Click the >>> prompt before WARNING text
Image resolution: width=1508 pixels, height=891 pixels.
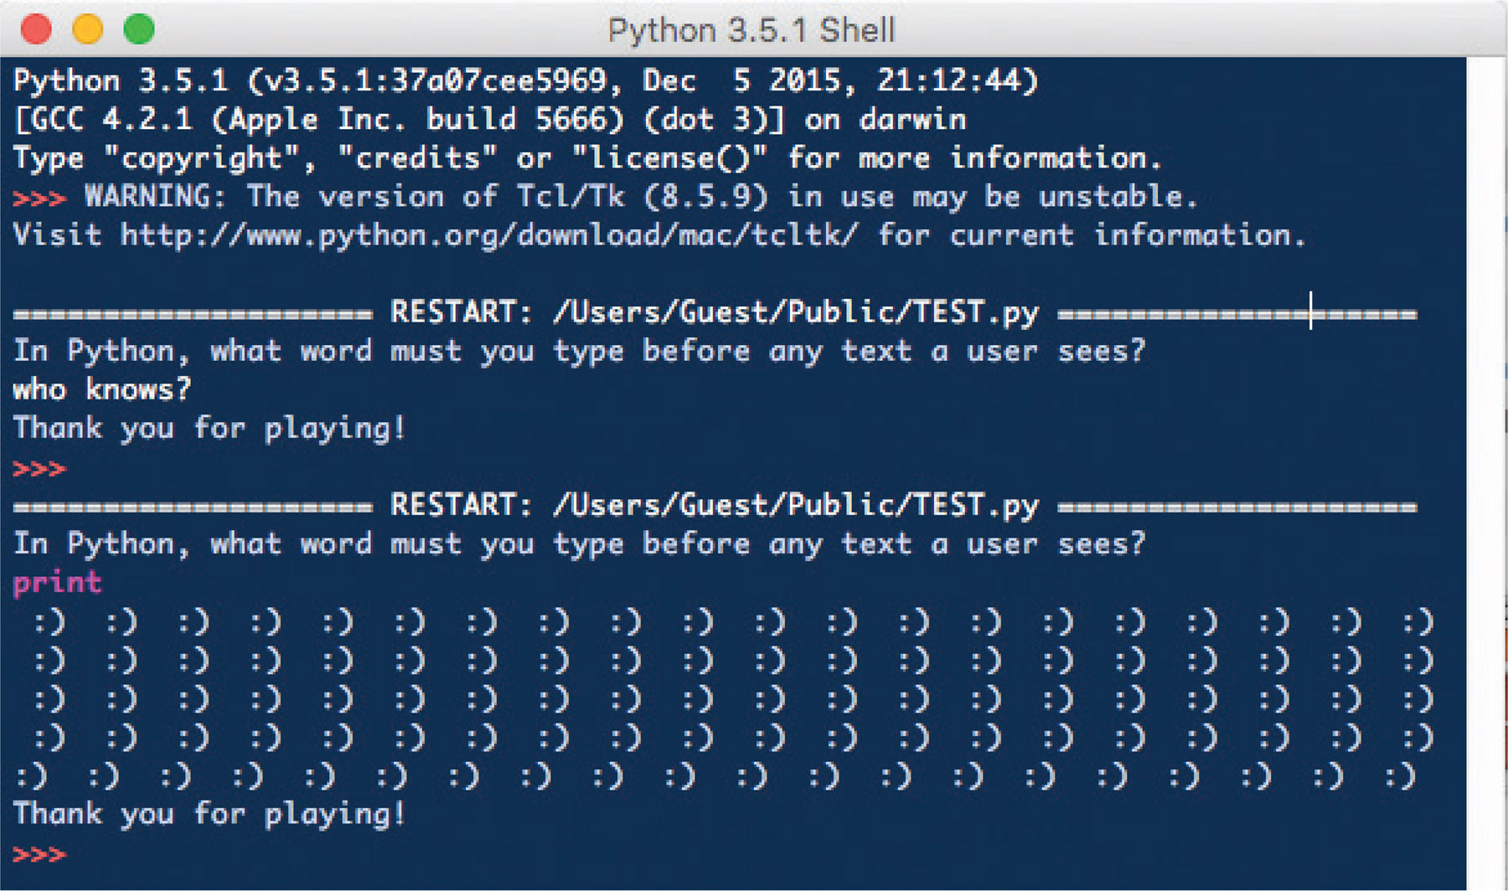[39, 198]
